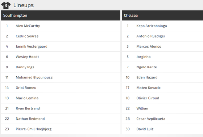Open Cedric Soares player link
This screenshot has width=203, height=137.
tap(27, 36)
